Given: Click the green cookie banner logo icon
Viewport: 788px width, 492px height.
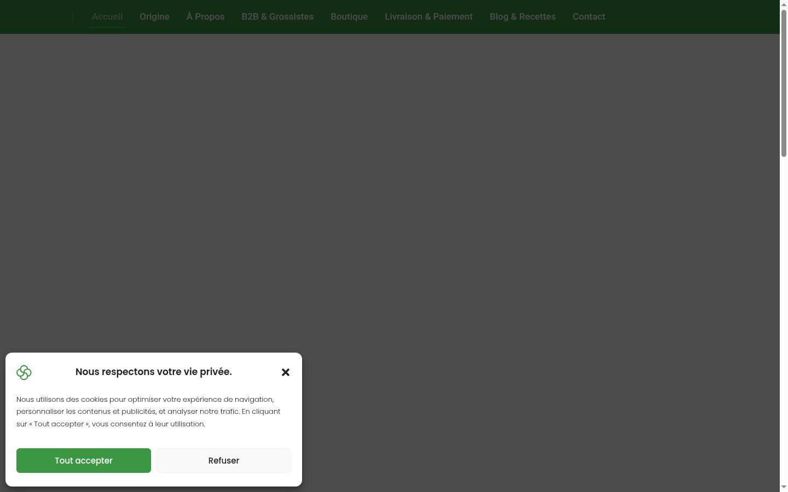Looking at the screenshot, I should click(x=24, y=372).
